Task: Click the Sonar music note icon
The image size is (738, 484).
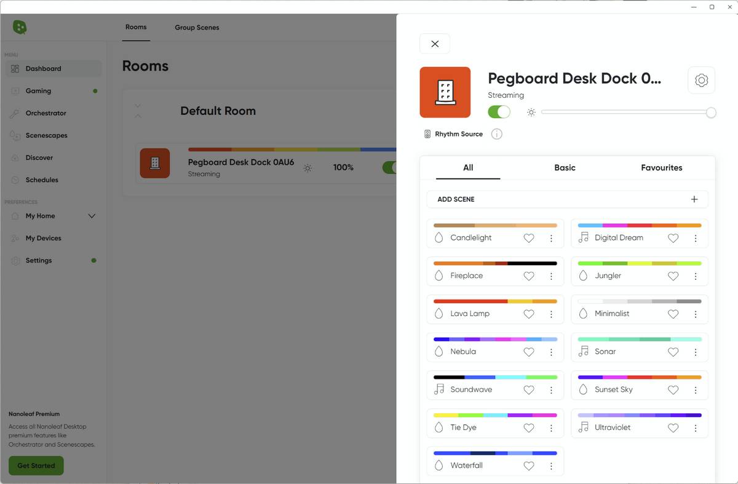Action: (x=583, y=352)
